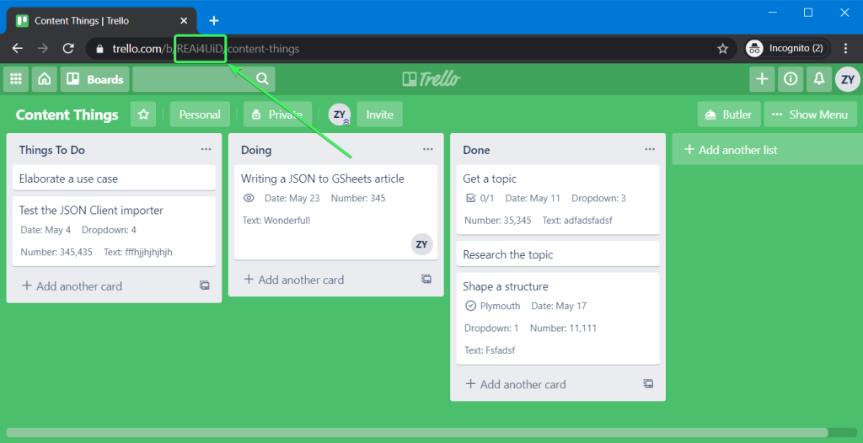Click Text: Wonderful! on Doing card
863x443 pixels.
(276, 220)
